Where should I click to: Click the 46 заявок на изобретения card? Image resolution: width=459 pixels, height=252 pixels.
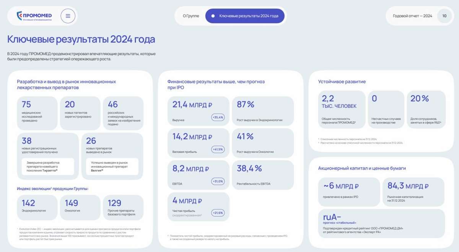123,113
